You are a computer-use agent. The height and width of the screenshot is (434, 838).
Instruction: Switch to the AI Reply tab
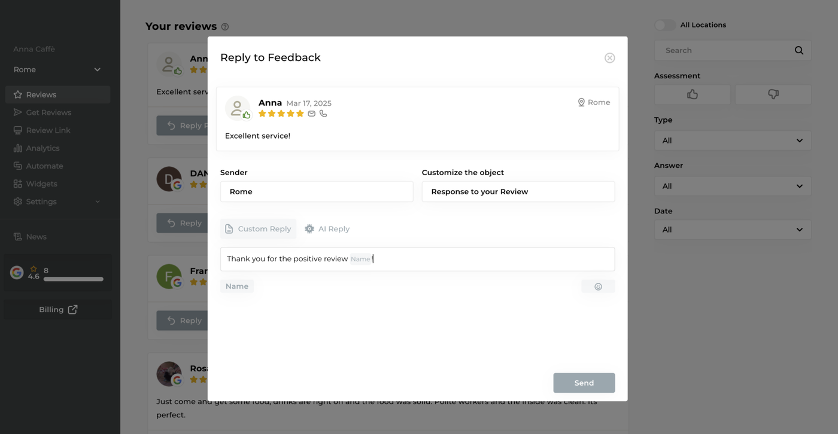click(x=327, y=229)
